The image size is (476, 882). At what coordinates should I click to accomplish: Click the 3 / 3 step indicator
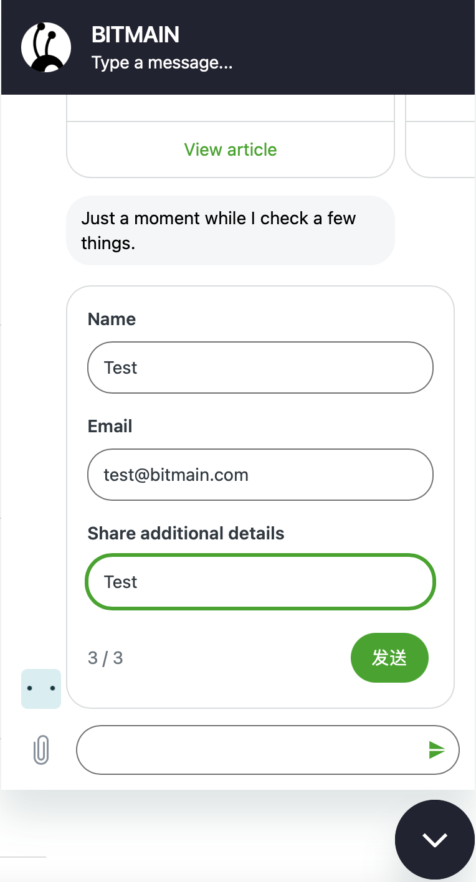click(x=105, y=658)
